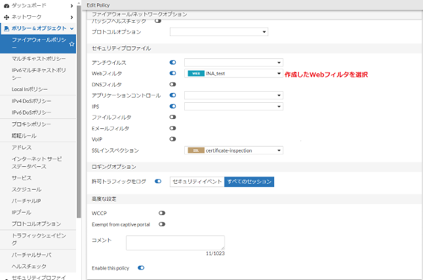Toggle the アプリケーションコントロール switch
The image size is (423, 280).
172,95
